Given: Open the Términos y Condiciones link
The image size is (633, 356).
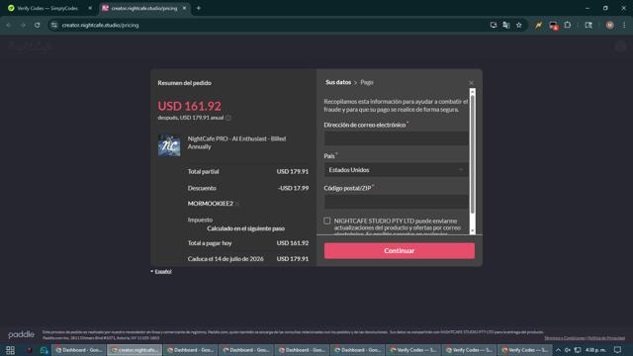Looking at the screenshot, I should (565, 338).
